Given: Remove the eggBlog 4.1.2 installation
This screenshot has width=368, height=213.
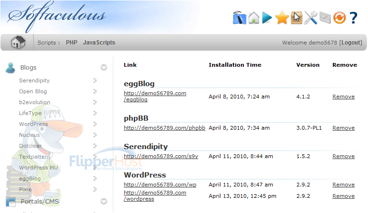Looking at the screenshot, I should [x=343, y=97].
